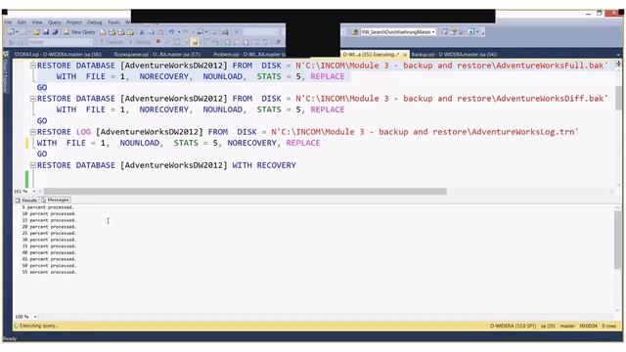This screenshot has width=626, height=352.
Task: Click the Parse checkmark icon
Action: tap(167, 42)
